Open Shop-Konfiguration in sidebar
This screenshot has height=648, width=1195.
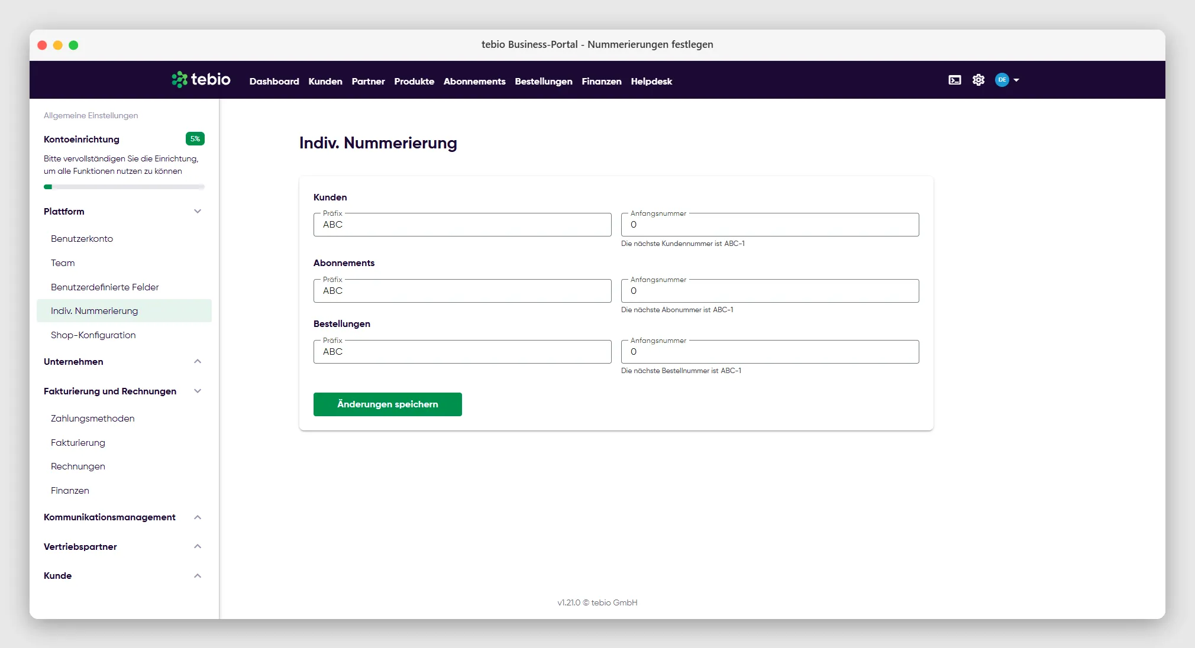click(93, 335)
